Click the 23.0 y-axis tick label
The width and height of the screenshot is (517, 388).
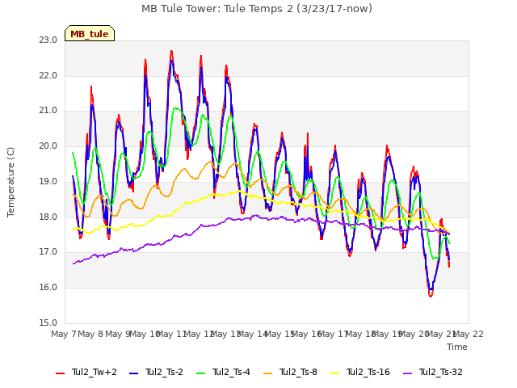(48, 40)
